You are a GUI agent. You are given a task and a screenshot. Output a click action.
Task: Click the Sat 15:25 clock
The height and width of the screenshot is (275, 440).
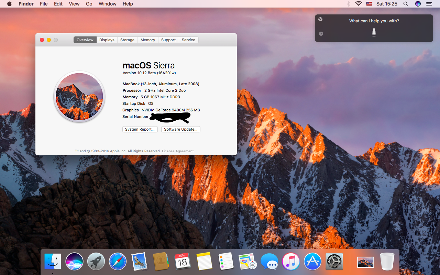[387, 4]
